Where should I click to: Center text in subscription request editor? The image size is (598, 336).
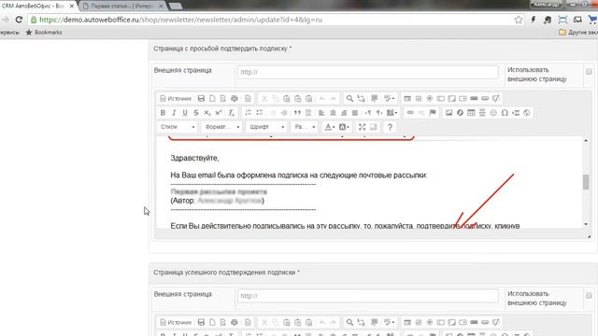click(333, 113)
